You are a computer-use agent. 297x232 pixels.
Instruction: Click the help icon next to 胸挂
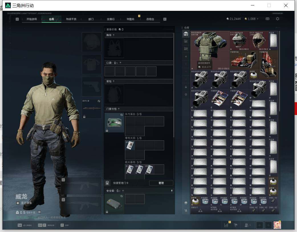point(113,35)
